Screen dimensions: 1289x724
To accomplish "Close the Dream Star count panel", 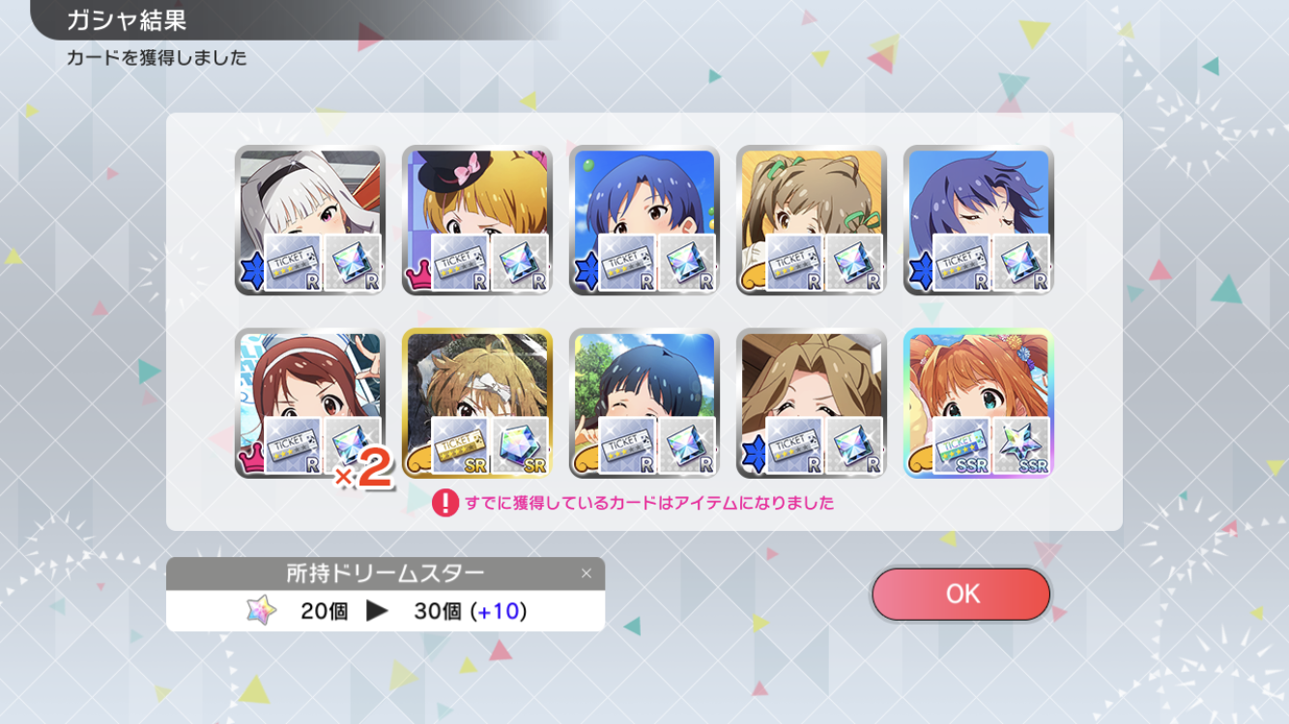I will point(586,573).
